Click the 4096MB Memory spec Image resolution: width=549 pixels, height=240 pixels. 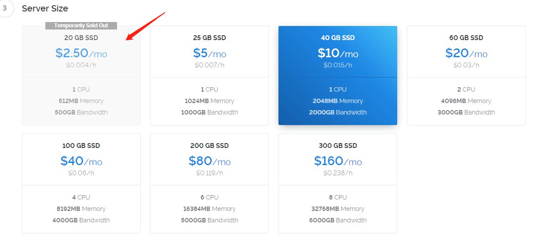click(x=466, y=101)
